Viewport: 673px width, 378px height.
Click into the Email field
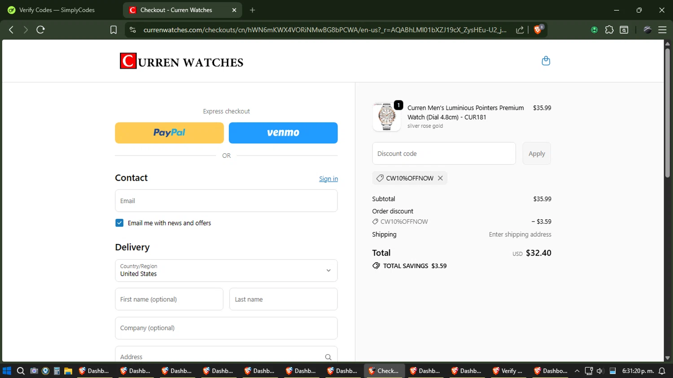(226, 200)
